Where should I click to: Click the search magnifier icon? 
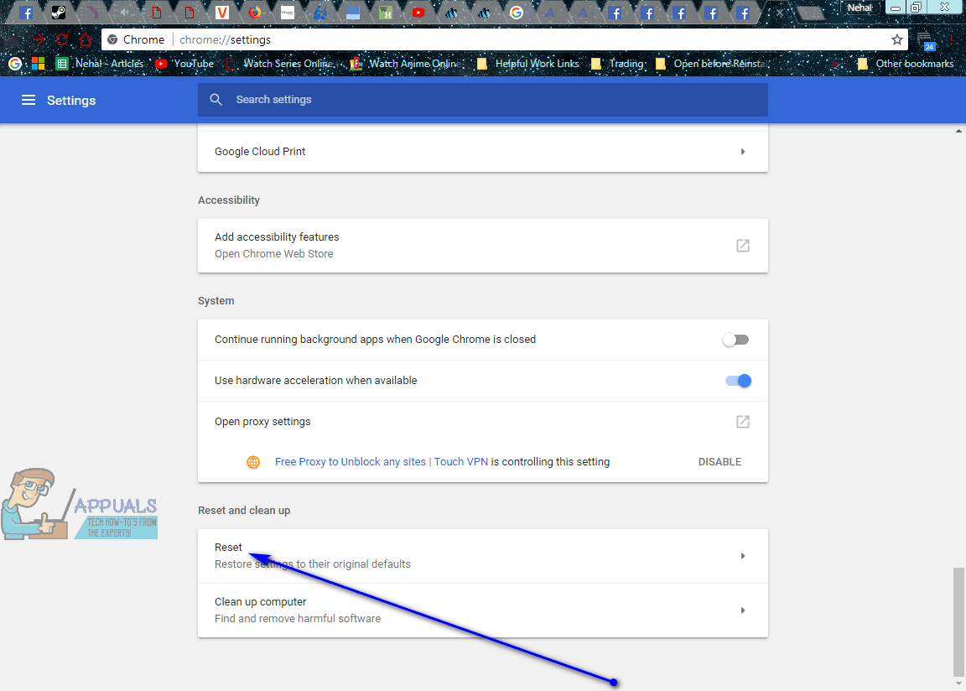[216, 100]
